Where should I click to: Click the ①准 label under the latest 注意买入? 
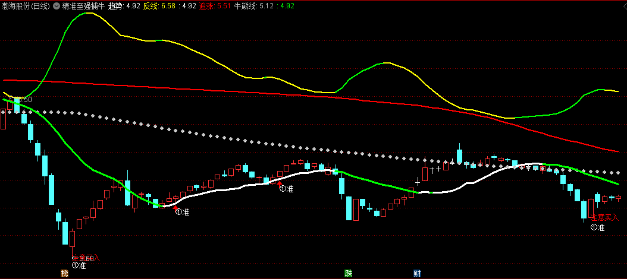click(x=598, y=227)
